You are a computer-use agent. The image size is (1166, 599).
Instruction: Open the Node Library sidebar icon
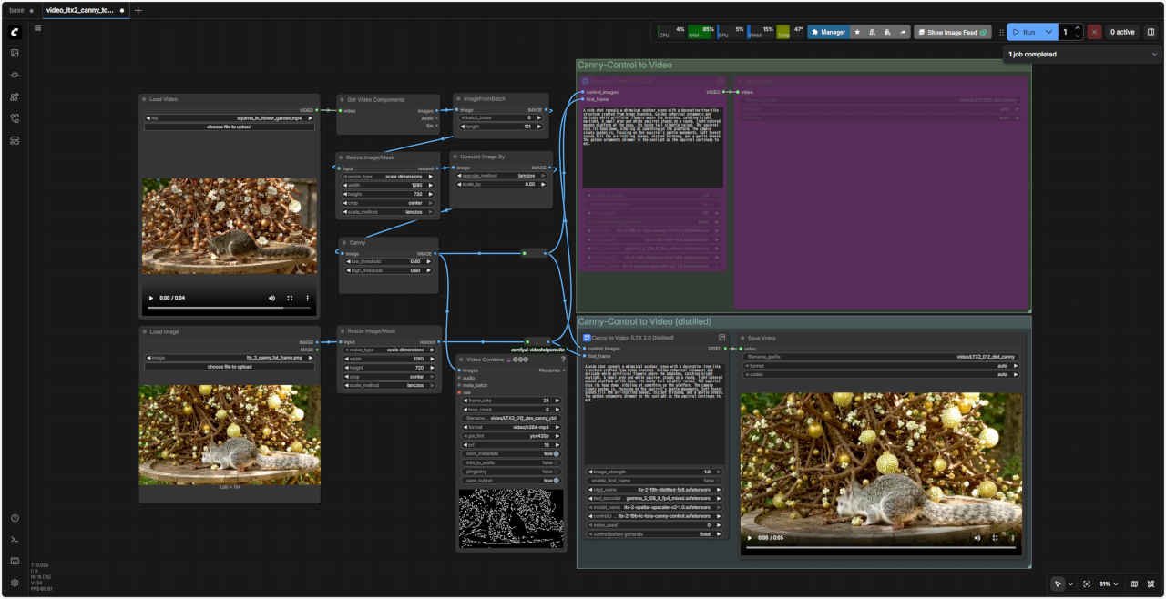(15, 75)
